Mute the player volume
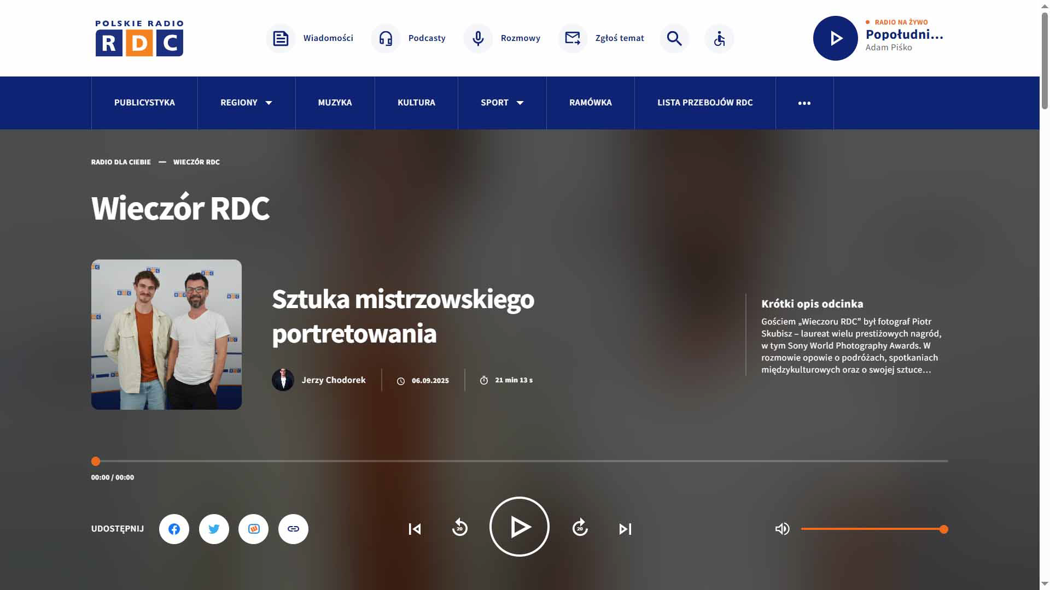Screen dimensions: 1050x590 (783, 529)
